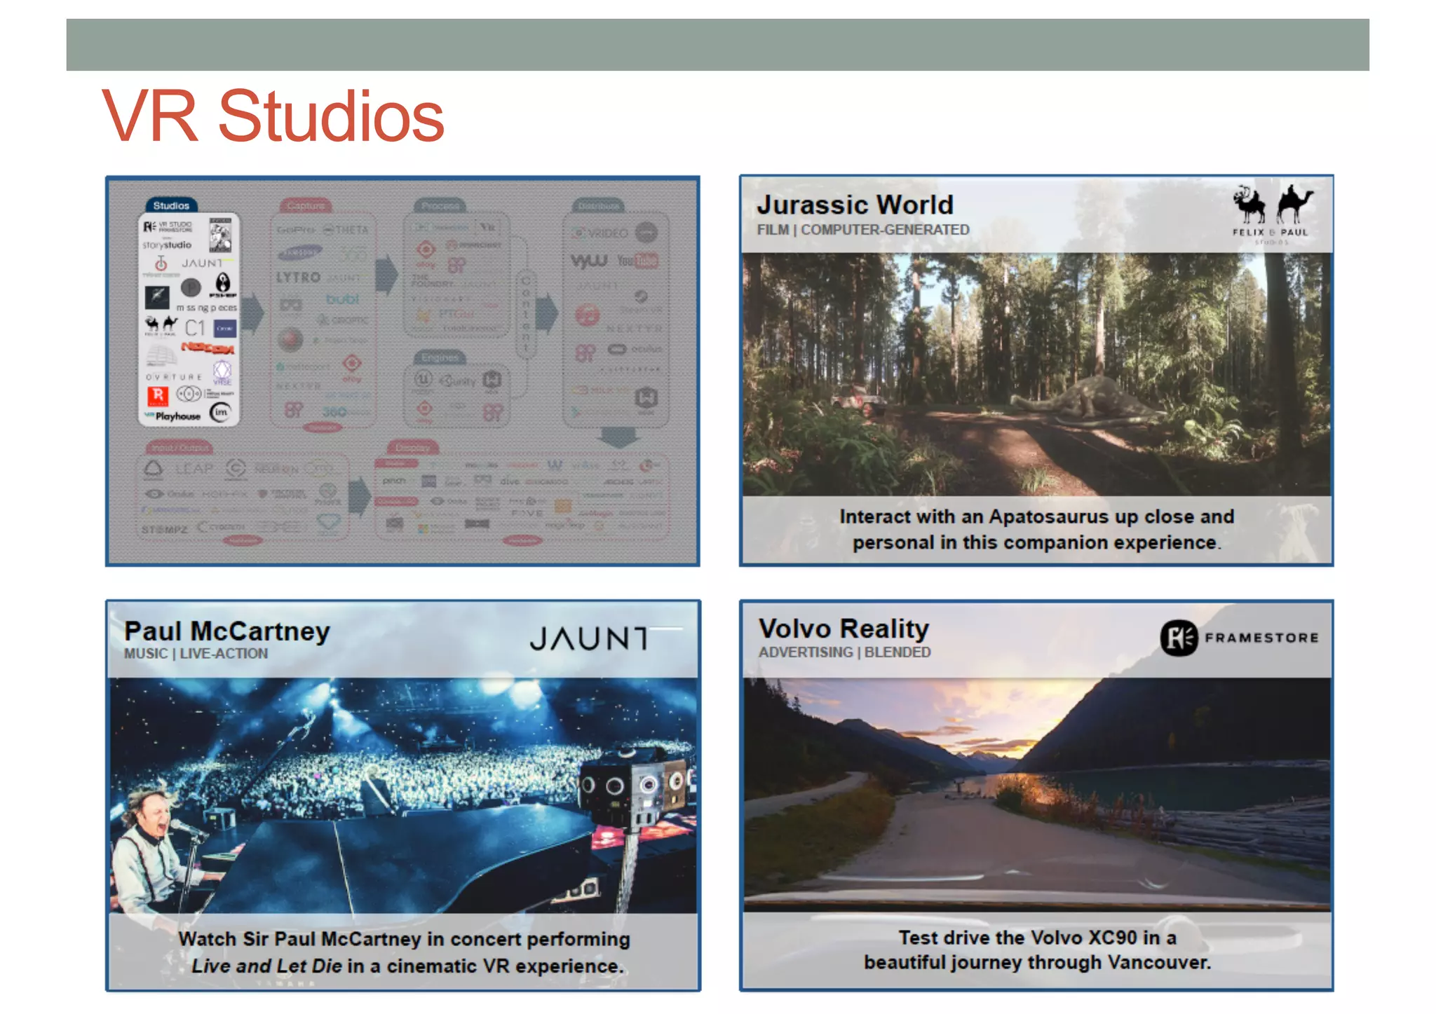Image resolution: width=1436 pixels, height=1014 pixels.
Task: Click the vertical 'Content' label in the diagram
Action: 525,314
